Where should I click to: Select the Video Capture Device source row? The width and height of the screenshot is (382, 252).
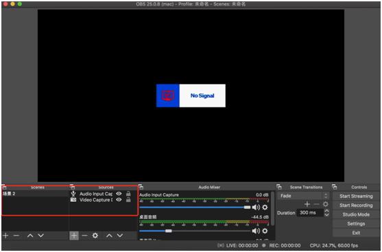104,200
